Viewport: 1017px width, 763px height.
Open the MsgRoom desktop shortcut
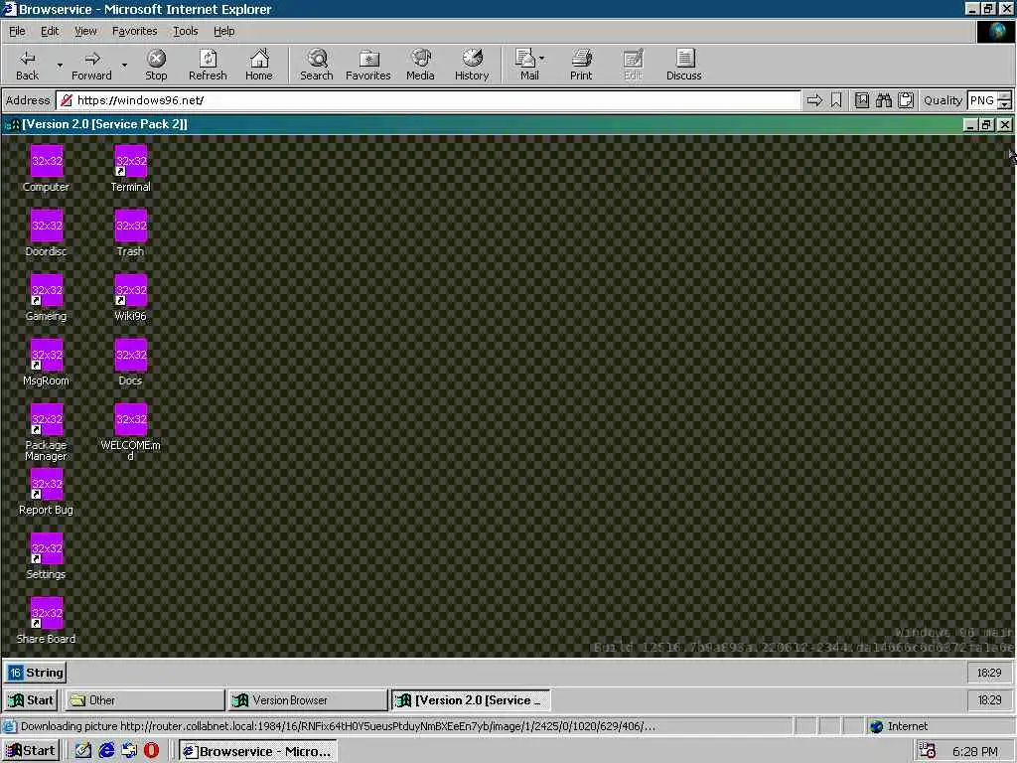coord(46,363)
